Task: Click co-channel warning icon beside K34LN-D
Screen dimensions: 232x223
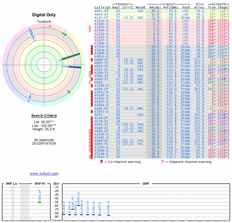Action: (92, 46)
